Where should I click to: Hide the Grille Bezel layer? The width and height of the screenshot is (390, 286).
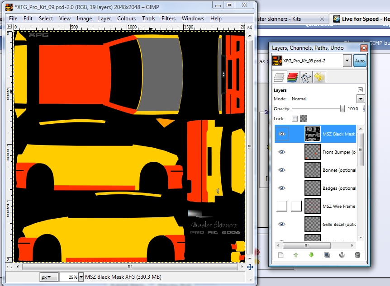click(281, 224)
